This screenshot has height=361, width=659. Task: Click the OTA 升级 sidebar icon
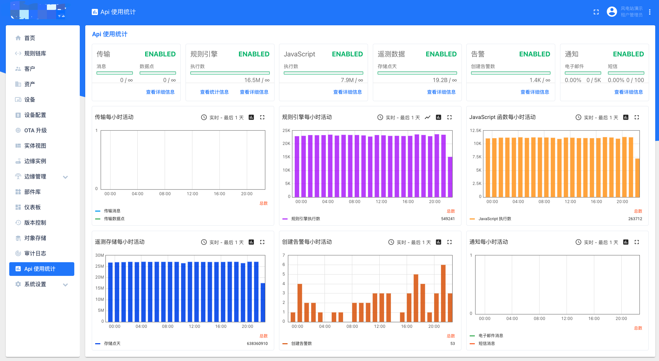18,130
